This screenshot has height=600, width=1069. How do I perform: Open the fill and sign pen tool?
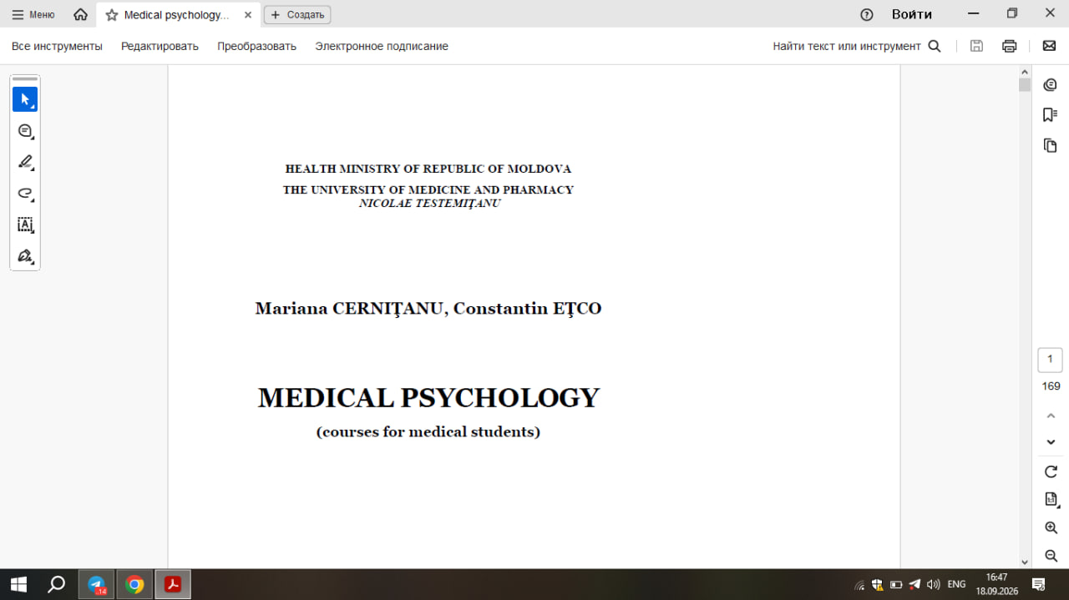click(25, 255)
